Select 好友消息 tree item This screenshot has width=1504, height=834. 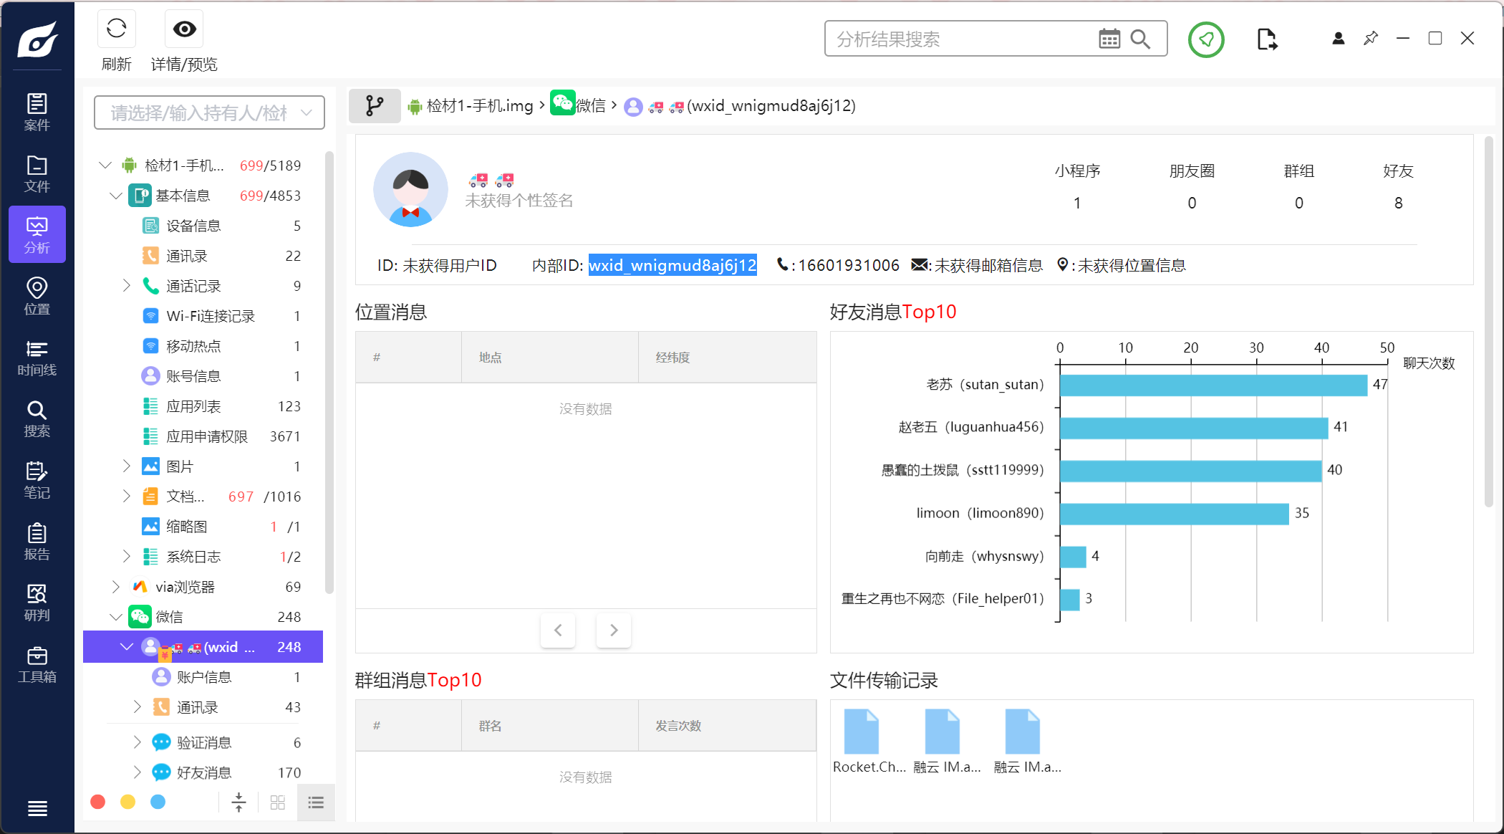click(204, 772)
